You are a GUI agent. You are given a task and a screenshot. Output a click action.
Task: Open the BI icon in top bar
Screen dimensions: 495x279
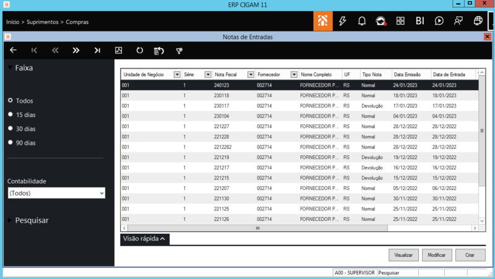tap(420, 21)
